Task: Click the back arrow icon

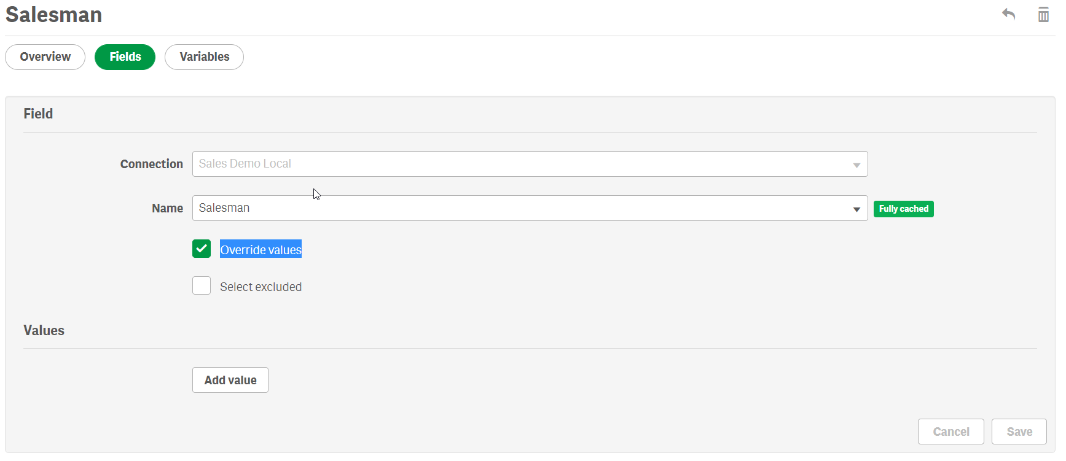Action: click(x=1008, y=14)
